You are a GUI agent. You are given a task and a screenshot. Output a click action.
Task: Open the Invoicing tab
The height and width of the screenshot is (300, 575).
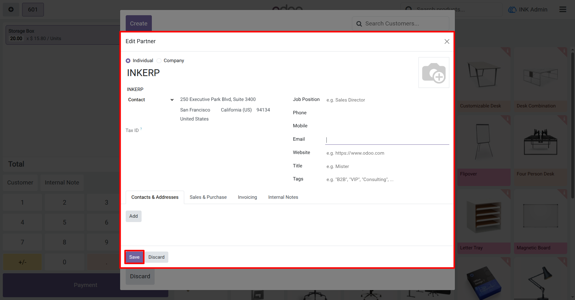click(247, 197)
